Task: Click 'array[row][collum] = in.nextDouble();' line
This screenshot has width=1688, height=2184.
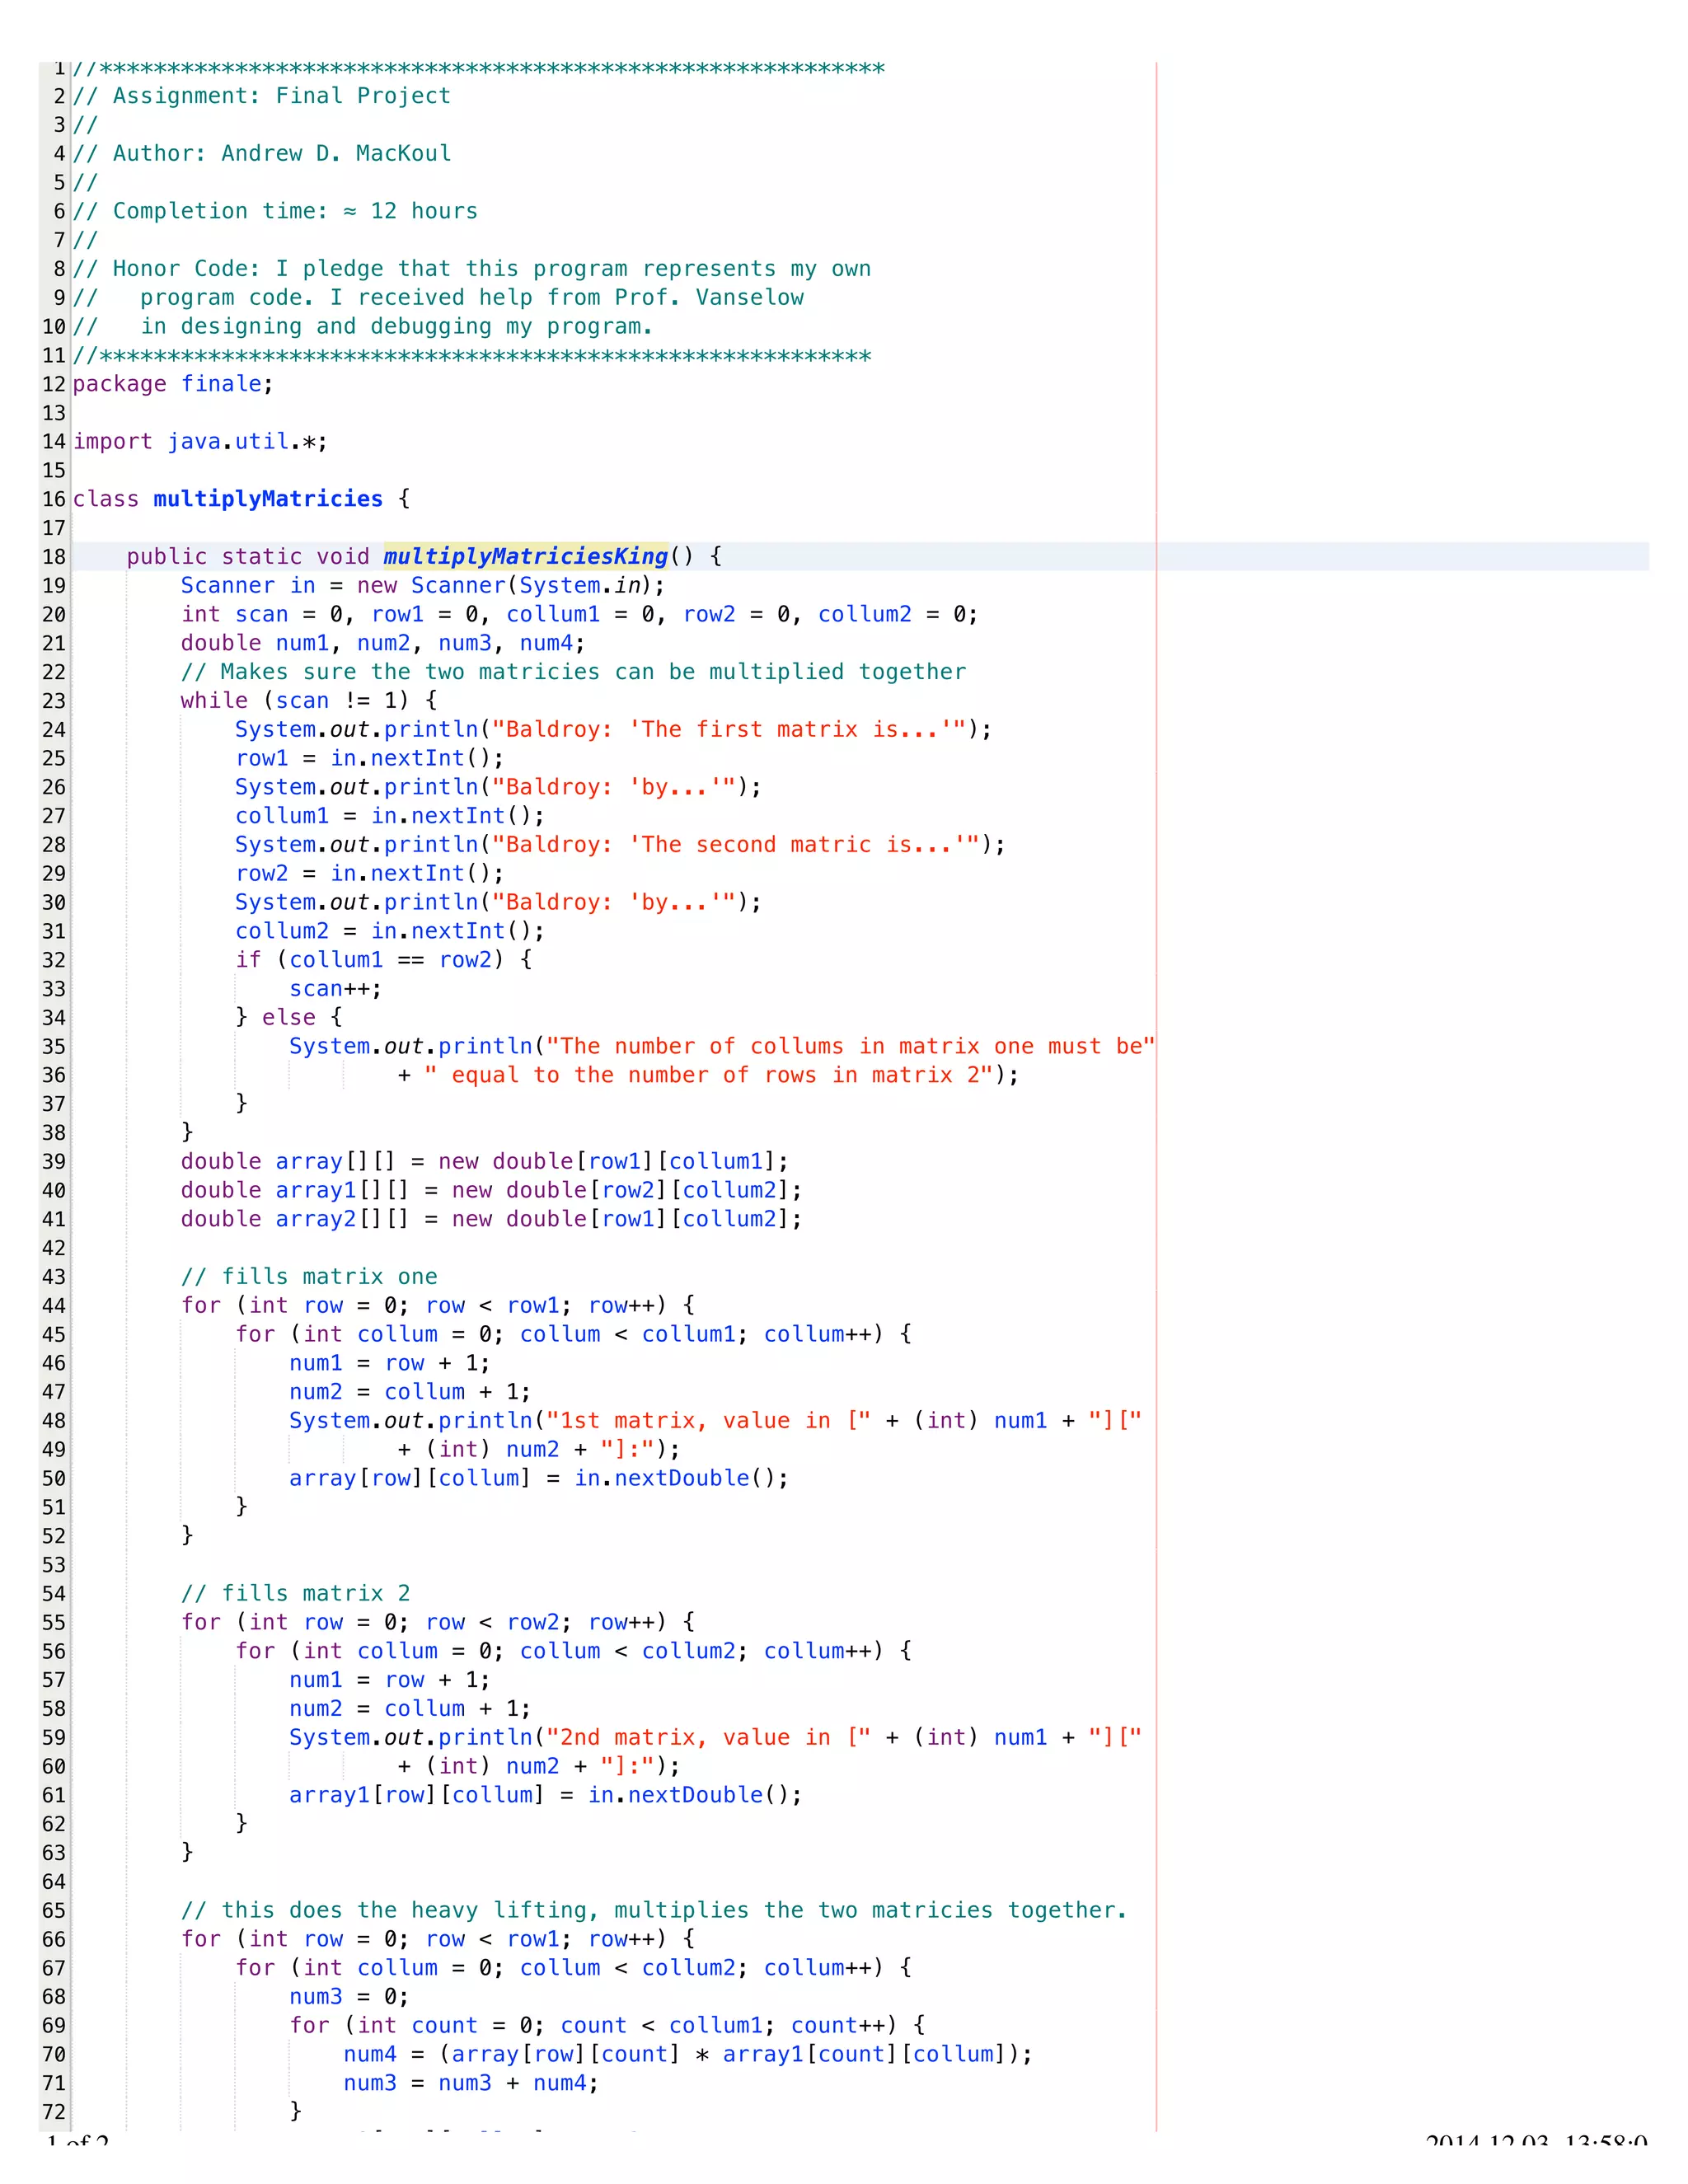Action: click(539, 1478)
